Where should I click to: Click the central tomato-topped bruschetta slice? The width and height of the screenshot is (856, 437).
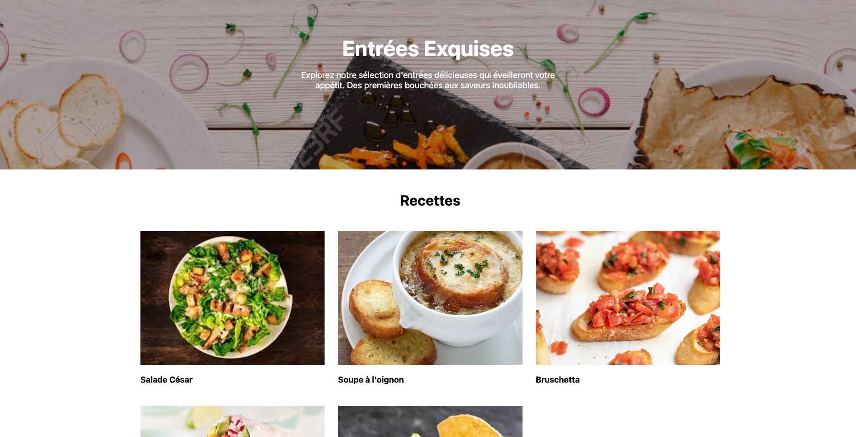(629, 312)
